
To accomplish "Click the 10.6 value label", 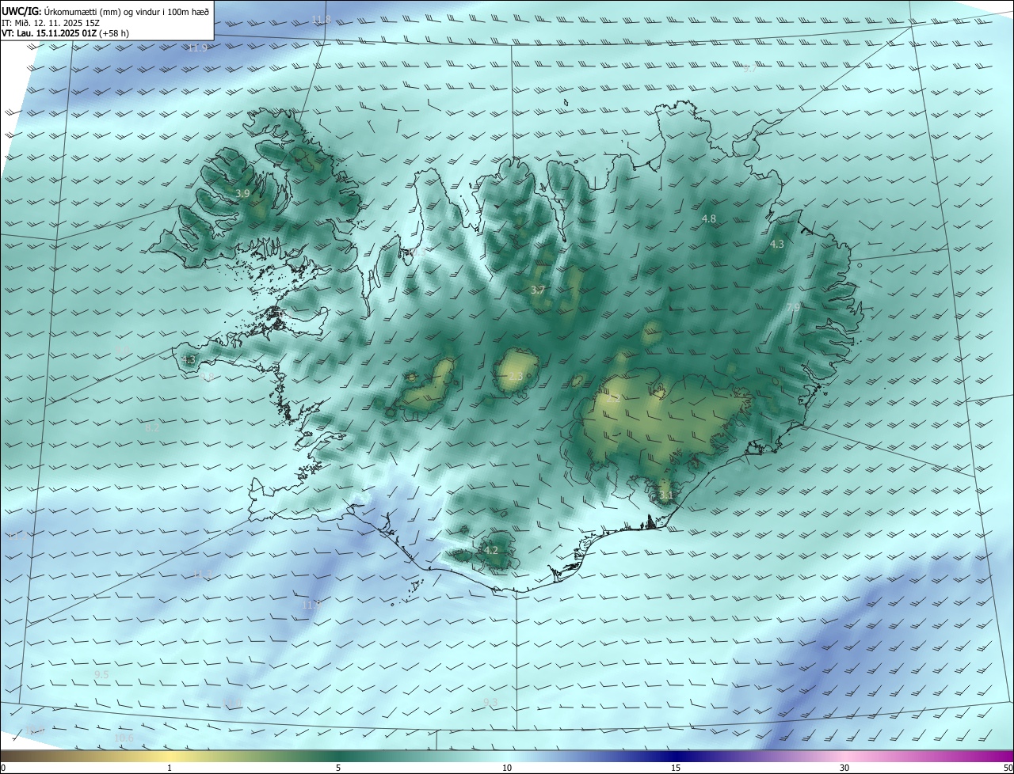I will pyautogui.click(x=124, y=738).
